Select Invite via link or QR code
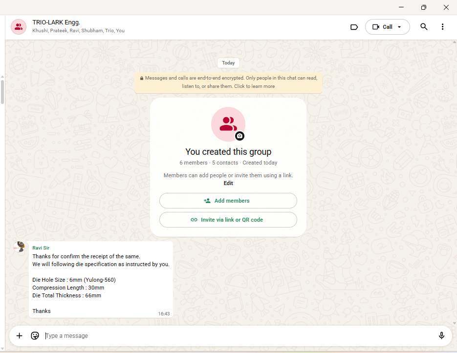Screen dimensions: 457x353 click(228, 220)
